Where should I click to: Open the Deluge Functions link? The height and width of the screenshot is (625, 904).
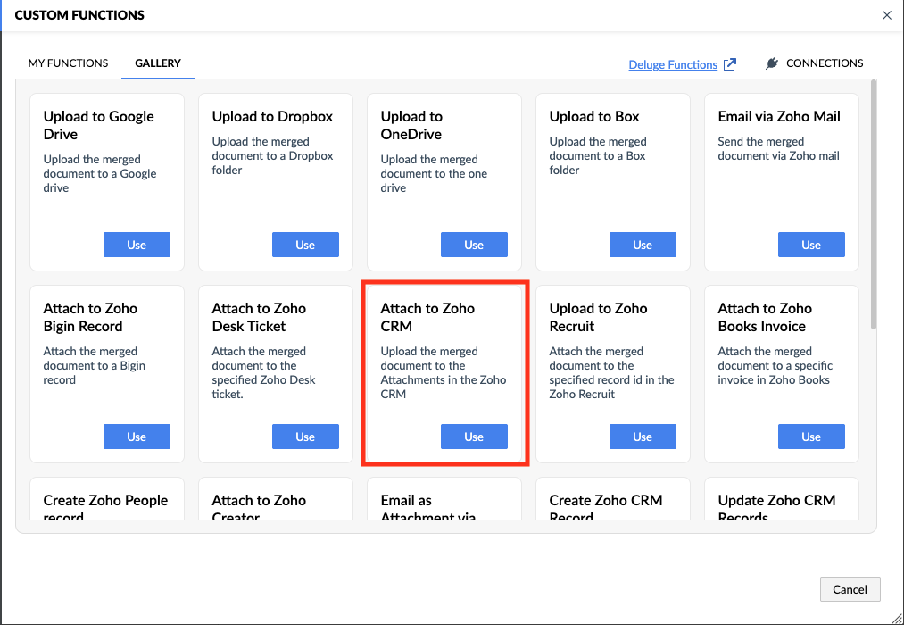(x=673, y=64)
